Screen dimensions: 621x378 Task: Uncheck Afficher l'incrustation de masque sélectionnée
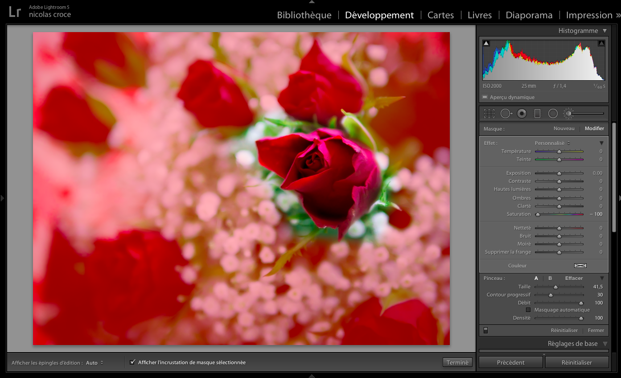coord(132,362)
